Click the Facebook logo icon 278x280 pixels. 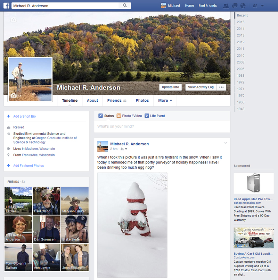(6, 5)
